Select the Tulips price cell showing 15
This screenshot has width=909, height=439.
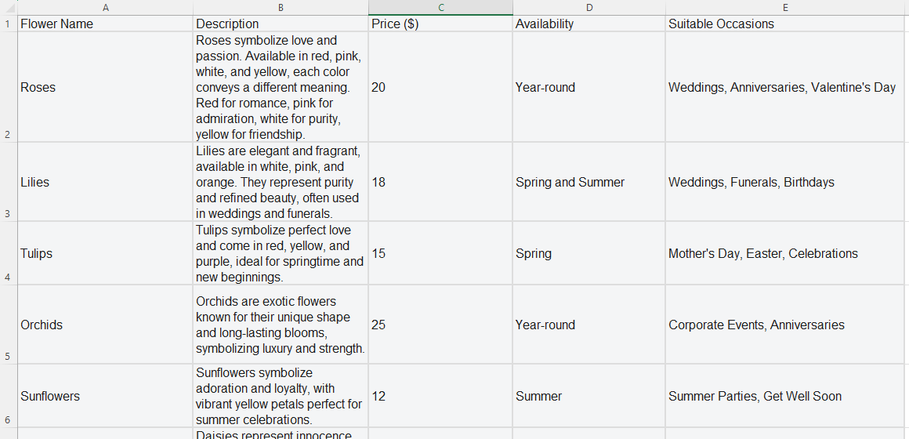click(440, 253)
